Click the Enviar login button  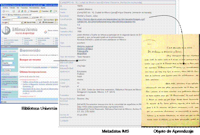8,70
